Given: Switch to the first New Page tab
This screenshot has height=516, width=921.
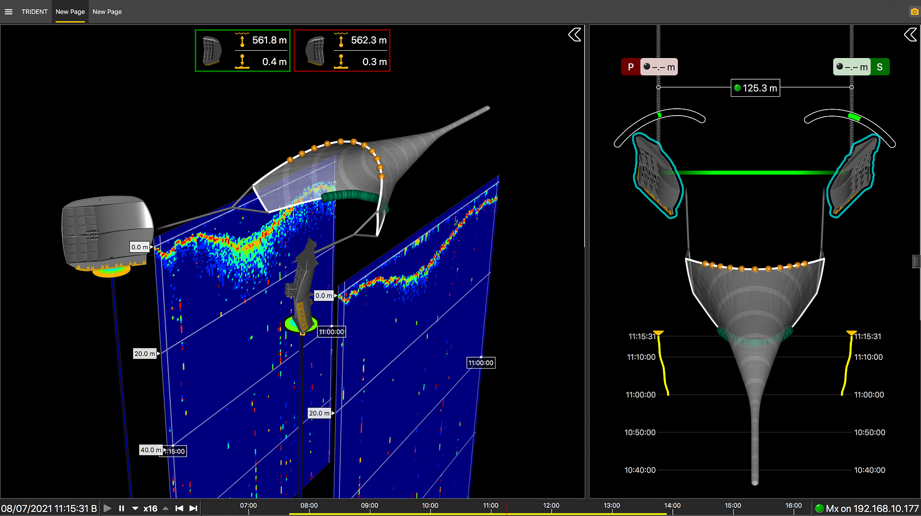Looking at the screenshot, I should coord(70,12).
